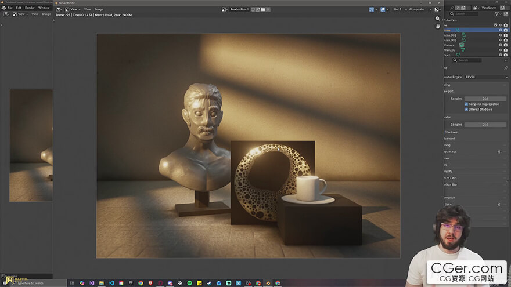Click the Render Result image name button

(240, 9)
